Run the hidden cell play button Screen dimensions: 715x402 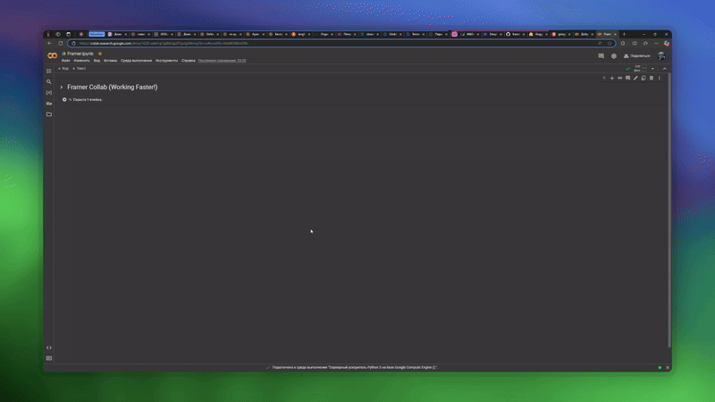coord(64,99)
